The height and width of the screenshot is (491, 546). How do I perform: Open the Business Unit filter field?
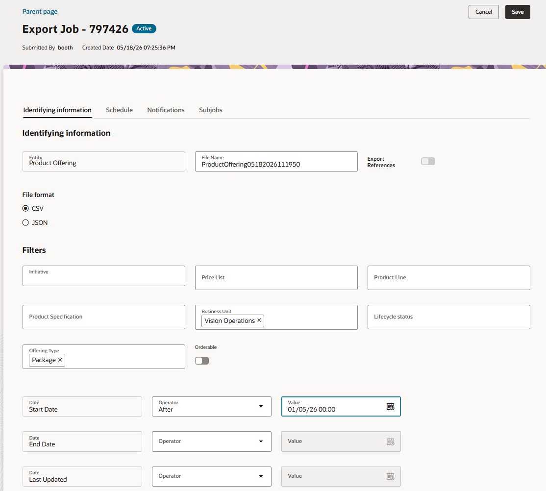click(276, 317)
